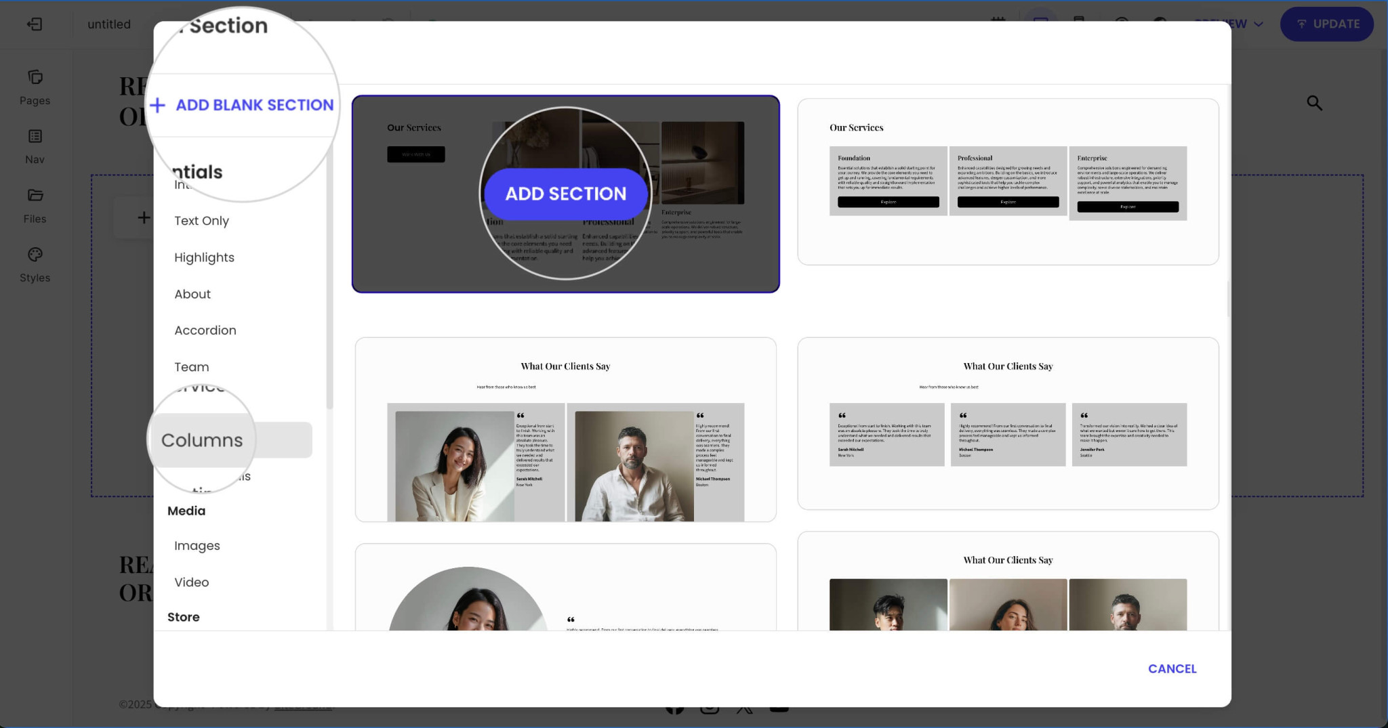Click Add Blank Section

click(242, 105)
